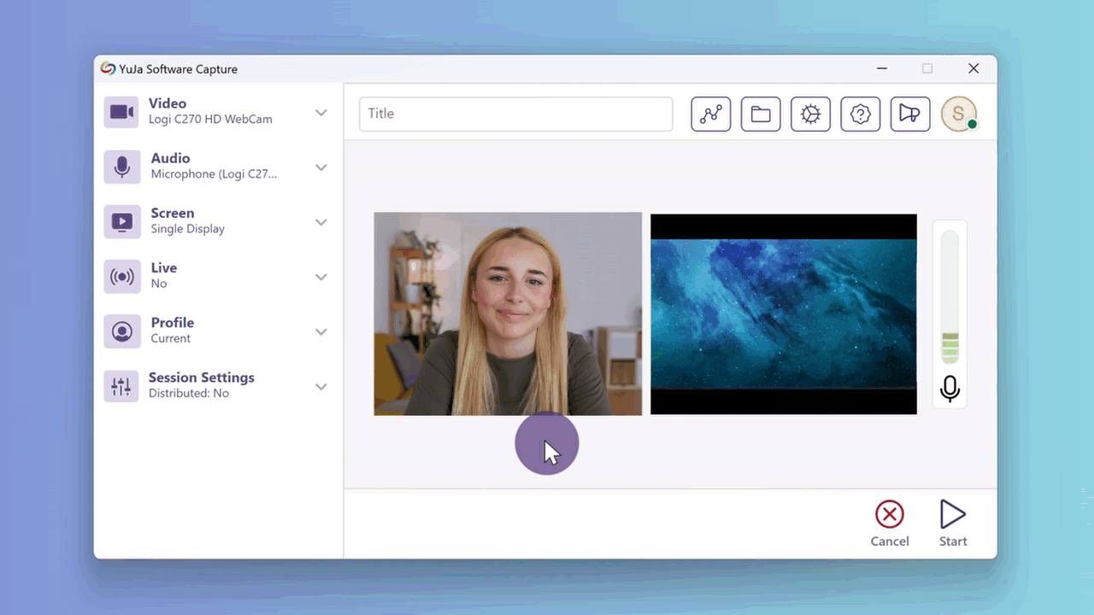This screenshot has height=615, width=1094.
Task: Expand the Screen Single Display chevron
Action: (321, 222)
